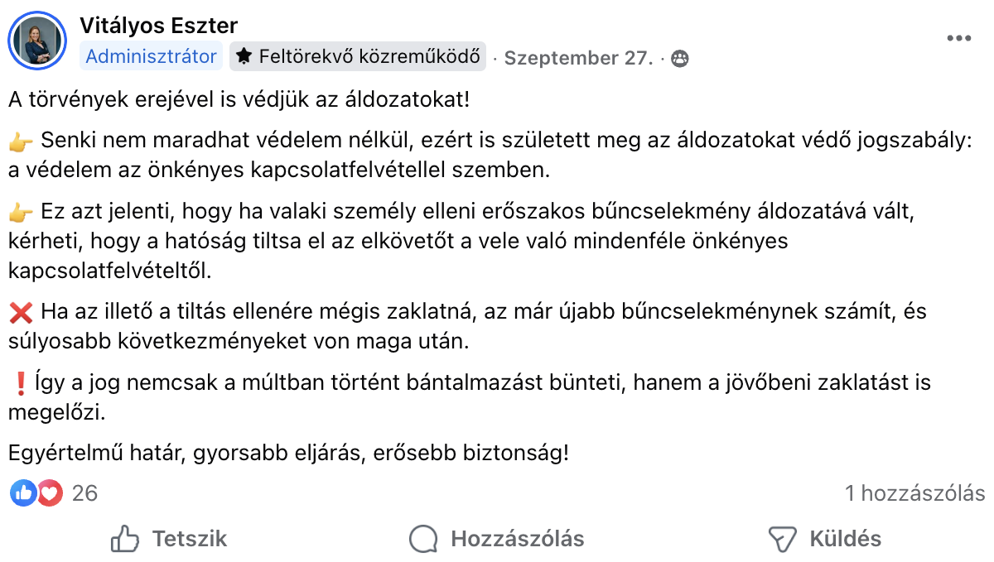The width and height of the screenshot is (994, 562).
Task: Click the red heart reaction icon
Action: 50,493
